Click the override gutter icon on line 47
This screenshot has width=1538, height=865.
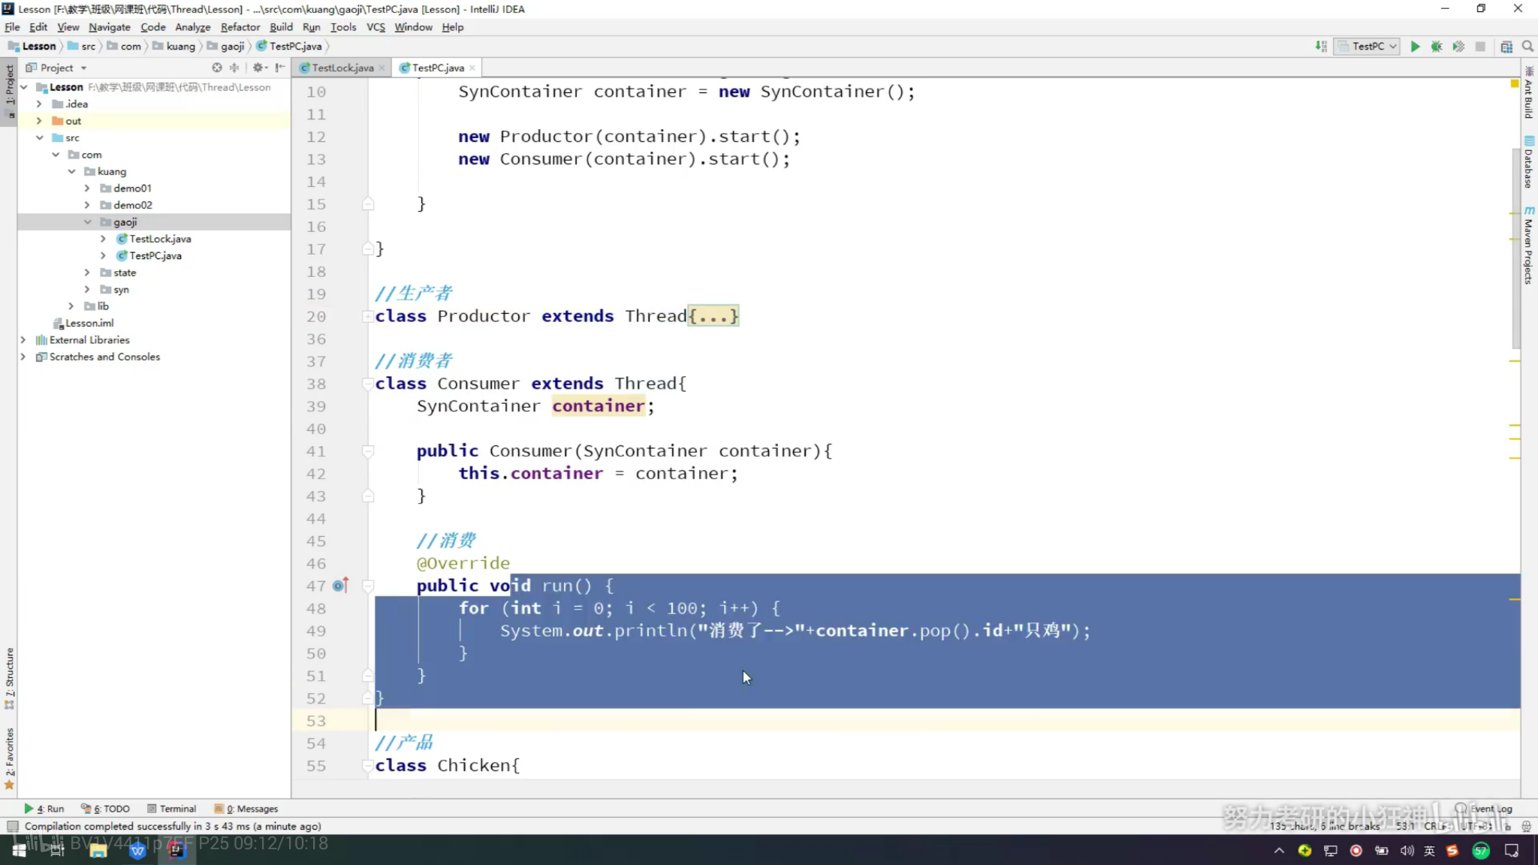340,586
